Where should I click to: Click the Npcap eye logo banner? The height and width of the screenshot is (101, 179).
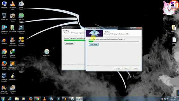coord(95,33)
